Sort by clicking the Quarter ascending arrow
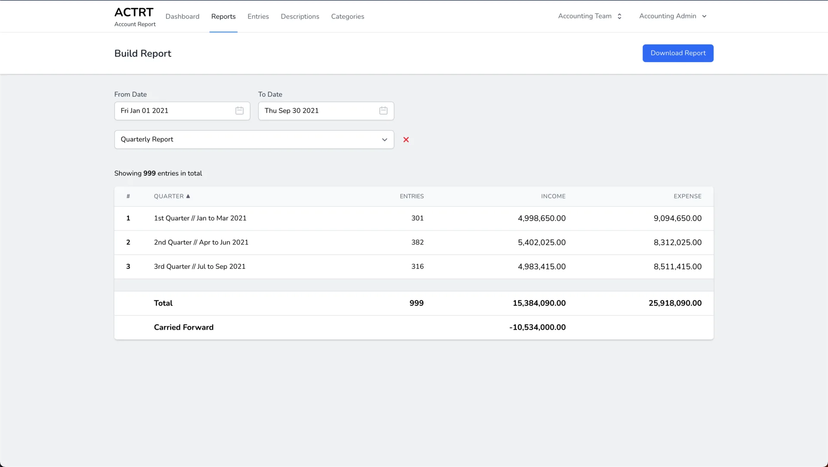The image size is (828, 467). (x=188, y=196)
